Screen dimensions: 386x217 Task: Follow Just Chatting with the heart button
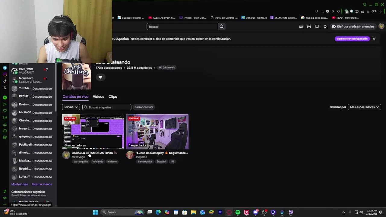[x=100, y=77]
